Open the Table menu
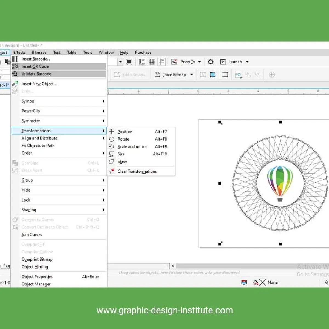Viewport: 329px width, 329px height. coord(72,52)
